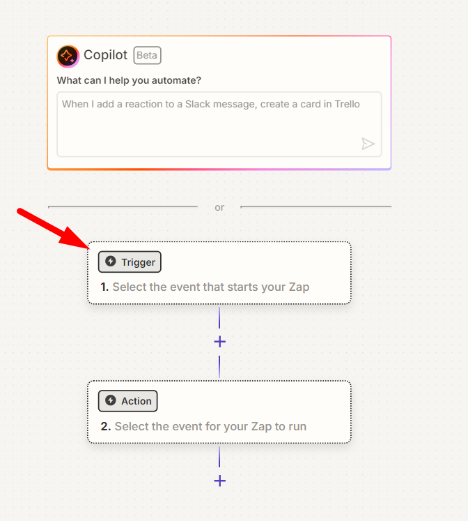468x521 pixels.
Task: Choose "Select the event that starts your Zap"
Action: tap(211, 287)
